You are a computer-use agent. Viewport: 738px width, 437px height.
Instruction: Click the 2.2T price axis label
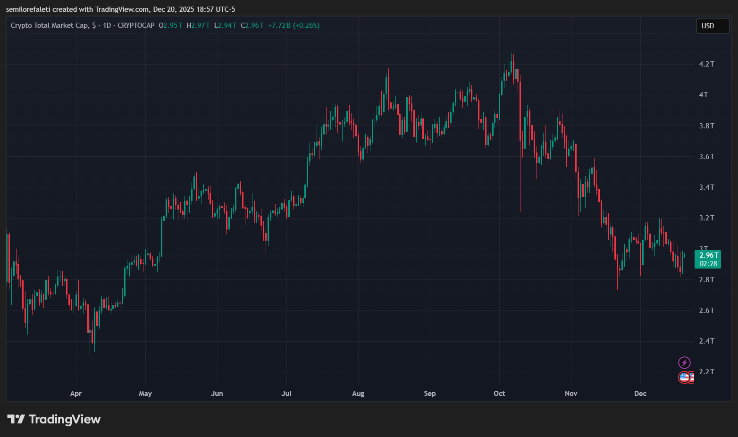707,372
